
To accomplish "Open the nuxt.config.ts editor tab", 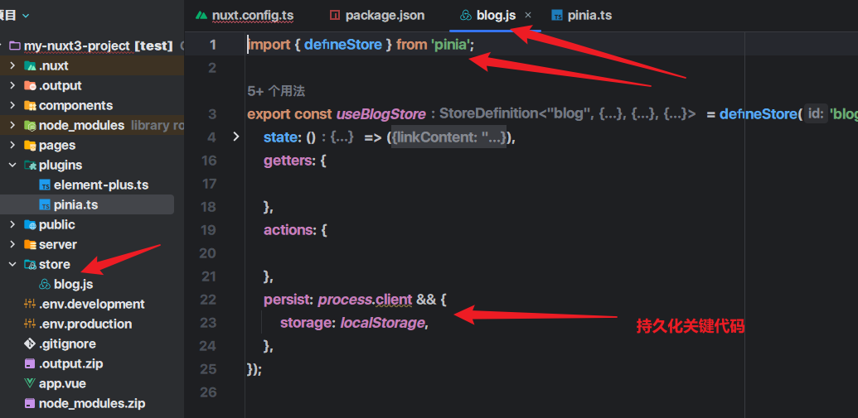I will coord(252,15).
